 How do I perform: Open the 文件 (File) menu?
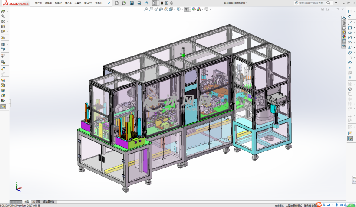pyautogui.click(x=38, y=3)
